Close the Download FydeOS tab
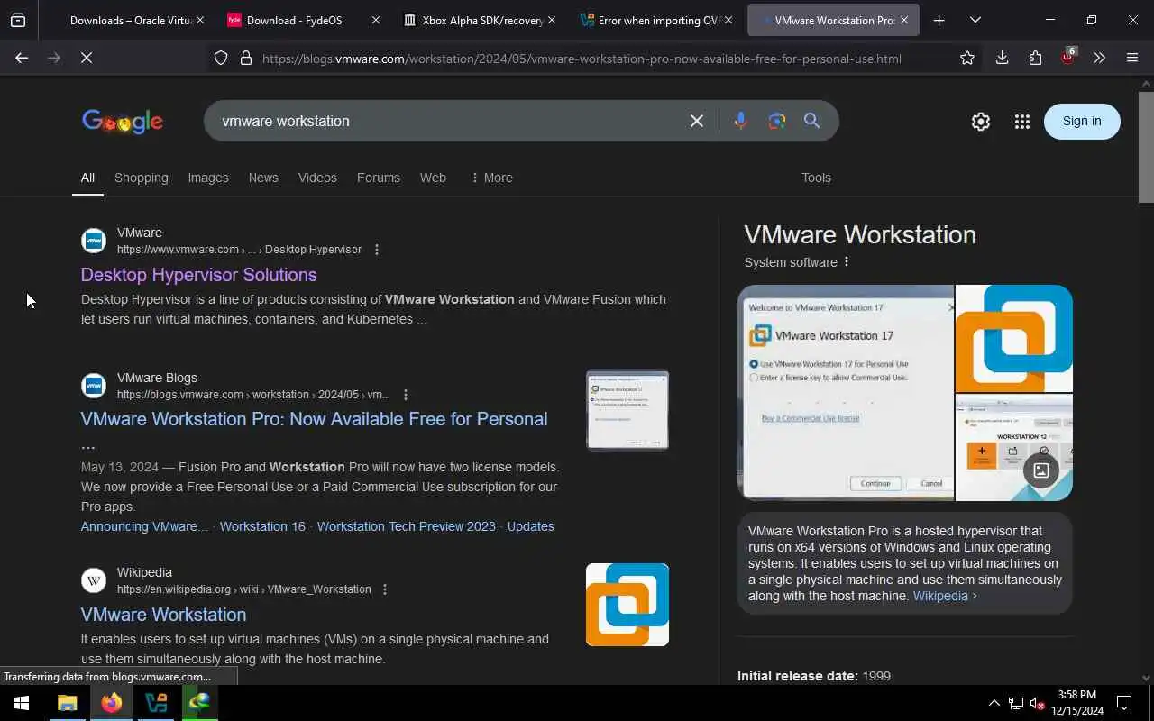The height and width of the screenshot is (721, 1154). [375, 20]
